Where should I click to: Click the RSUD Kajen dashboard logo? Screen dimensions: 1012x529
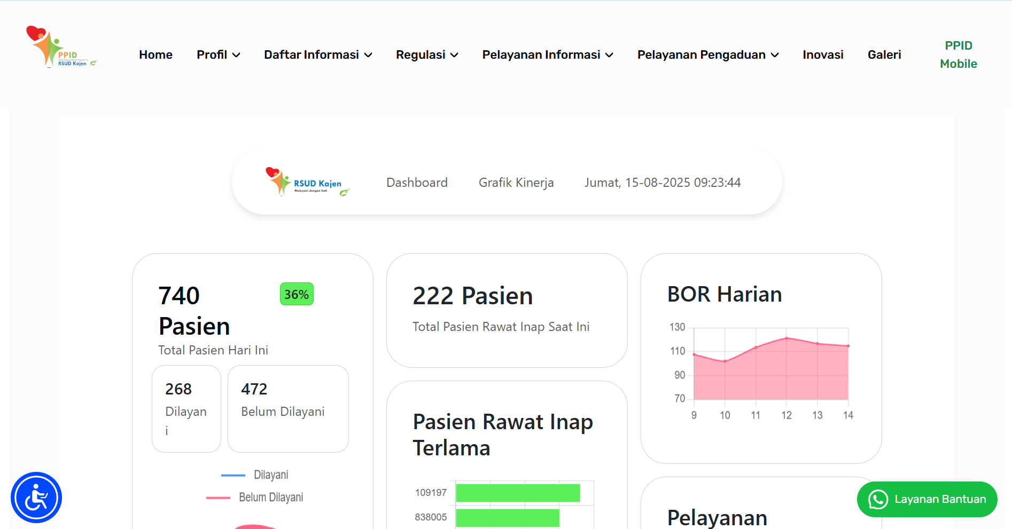[x=307, y=182]
